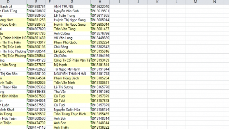229x129 pixels.
Task: Click Lê Thị Sương cell
Action: click(x=72, y=87)
